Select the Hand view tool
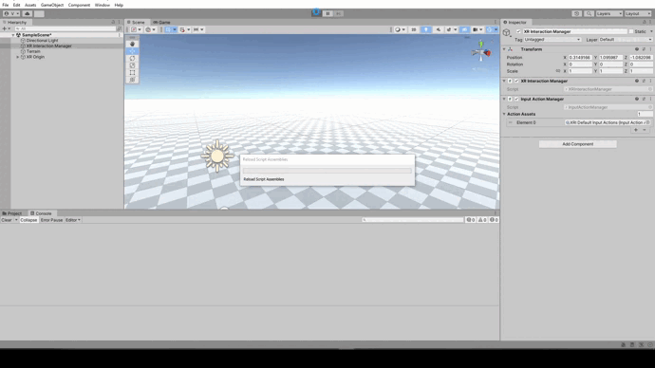655x368 pixels. (x=132, y=44)
